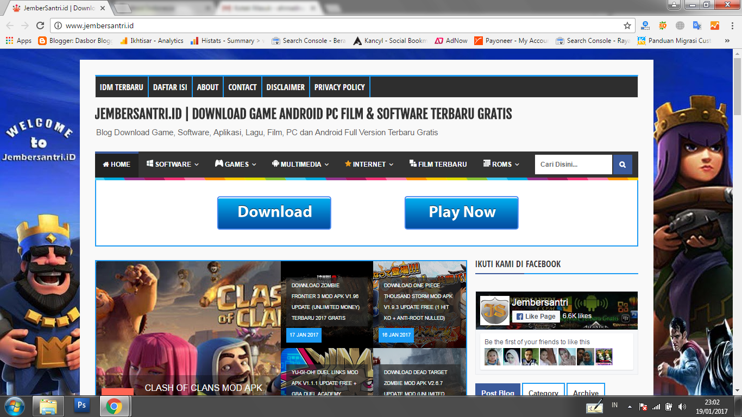The height and width of the screenshot is (417, 742).
Task: Click the volume speaker tray icon
Action: pos(682,407)
